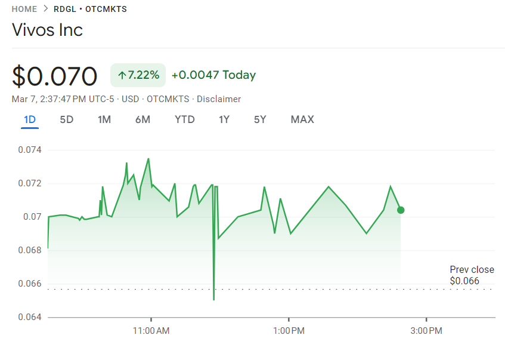The width and height of the screenshot is (505, 338).
Task: Click the 11:00 AM axis label
Action: point(151,331)
